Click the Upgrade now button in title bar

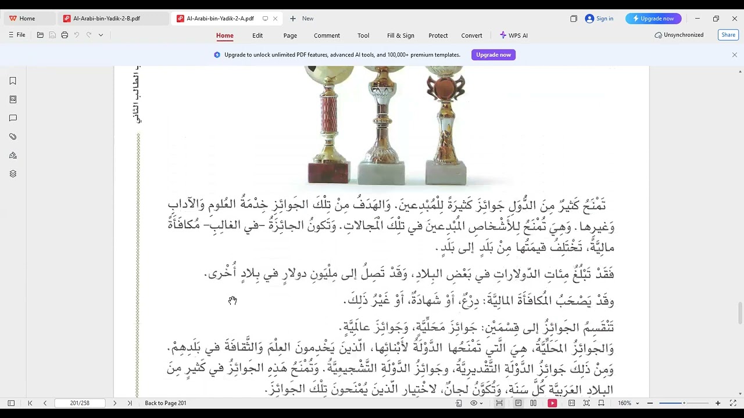(653, 19)
